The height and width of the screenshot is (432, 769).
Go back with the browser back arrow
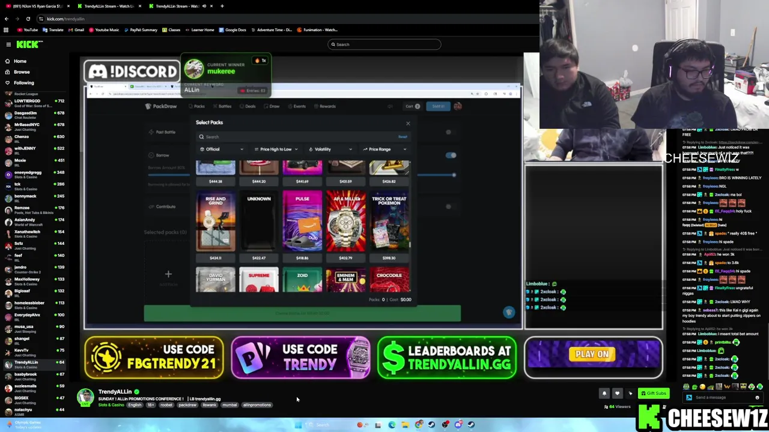point(7,19)
